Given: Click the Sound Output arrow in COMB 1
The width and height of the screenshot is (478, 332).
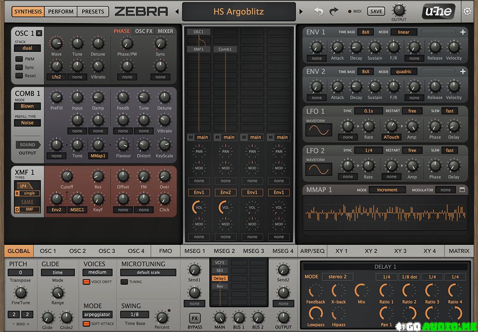Looking at the screenshot, I should (x=28, y=145).
